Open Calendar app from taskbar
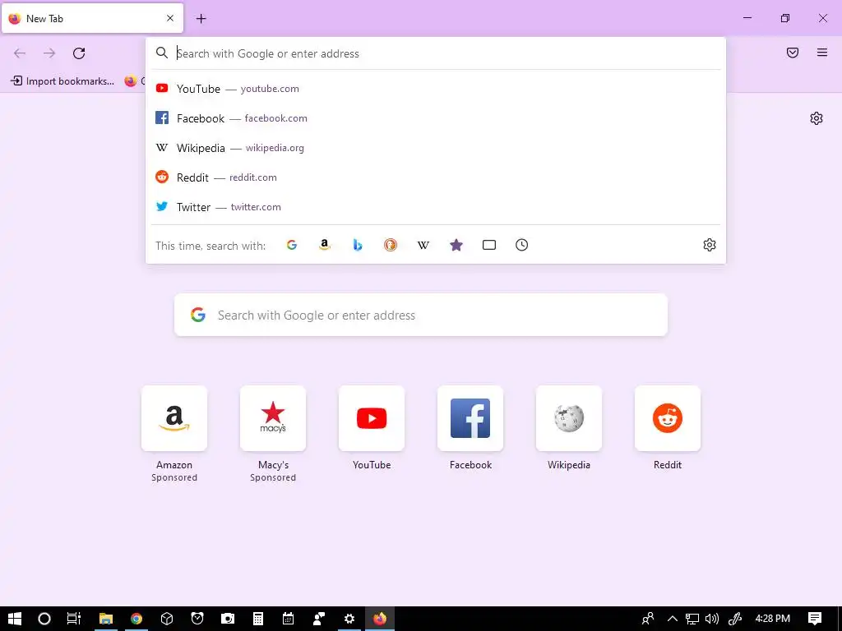The image size is (842, 631). [289, 619]
